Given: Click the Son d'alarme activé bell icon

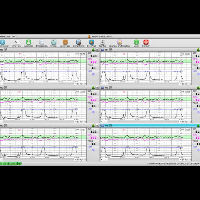Looking at the screenshot, I should click(89, 37).
